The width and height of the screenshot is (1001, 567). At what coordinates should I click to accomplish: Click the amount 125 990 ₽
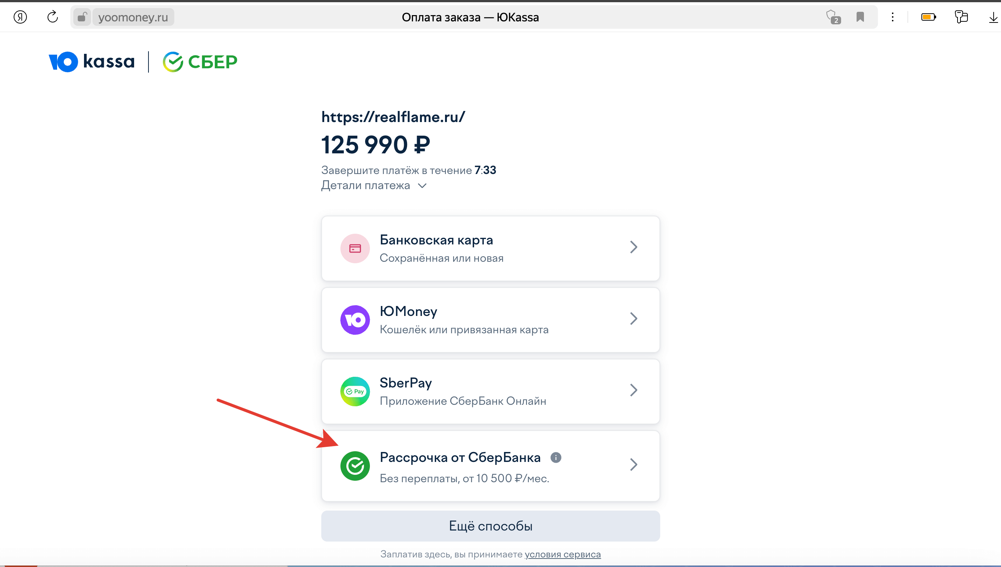click(x=376, y=145)
